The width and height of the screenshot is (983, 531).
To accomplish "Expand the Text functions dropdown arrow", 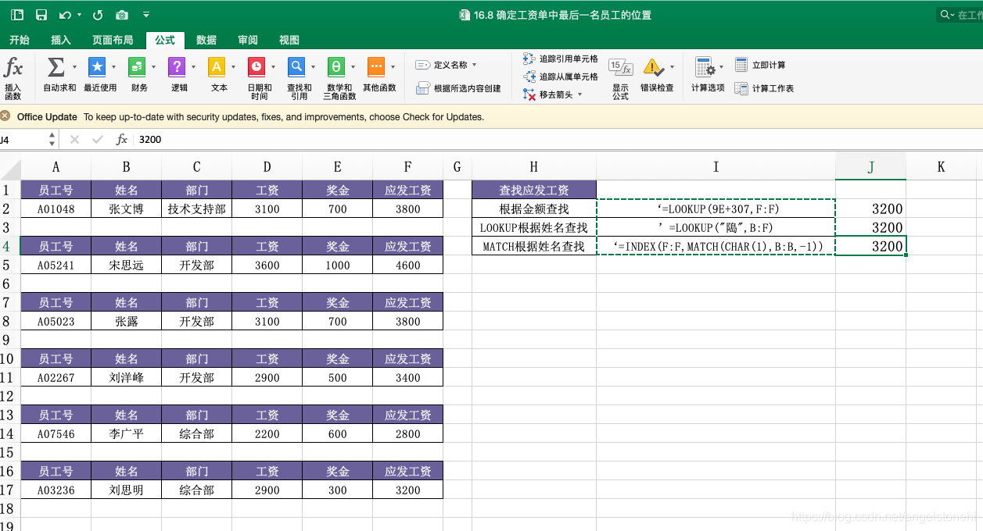I will point(233,67).
